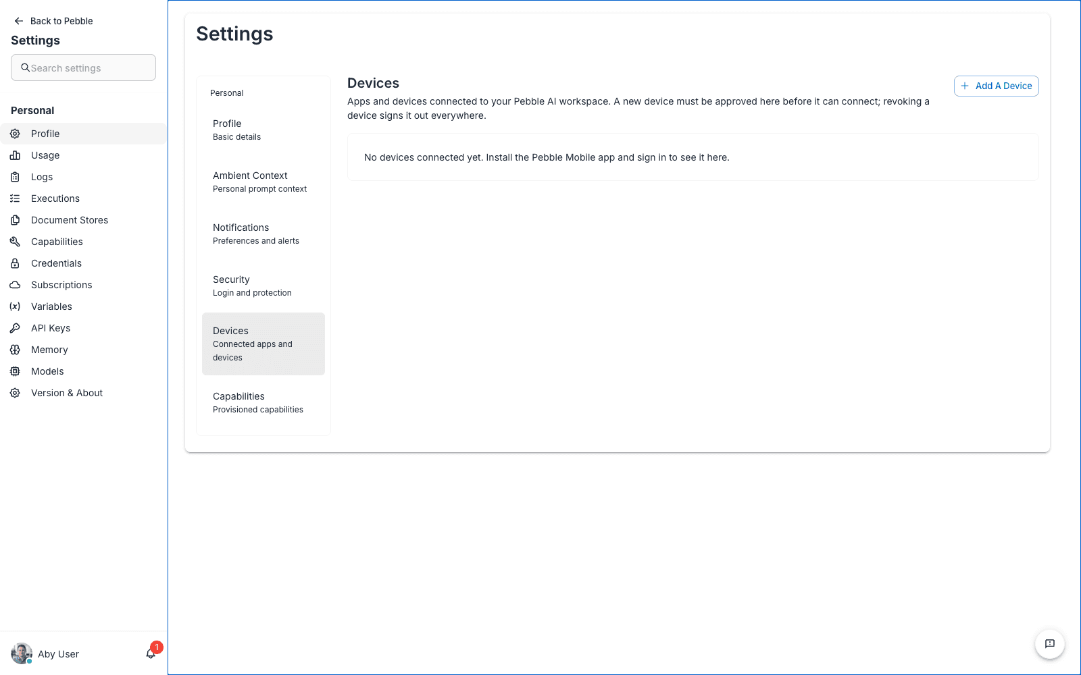Open Version & About from sidebar
1081x675 pixels.
click(83, 393)
